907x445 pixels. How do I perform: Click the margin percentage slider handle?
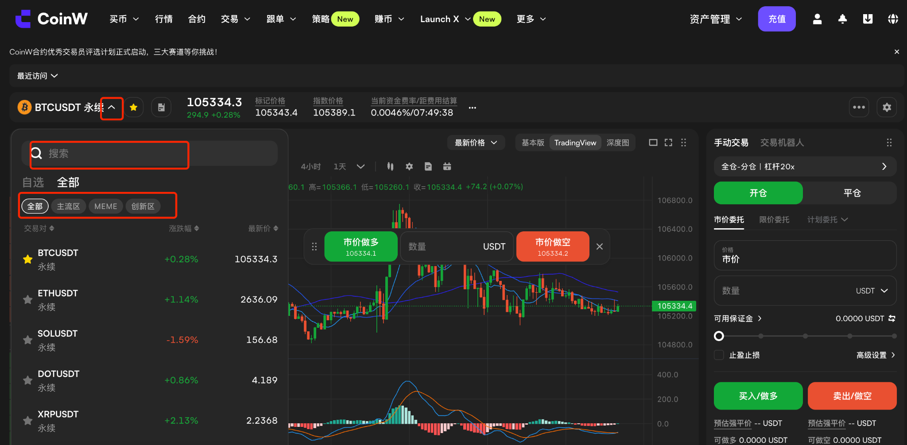pyautogui.click(x=719, y=336)
